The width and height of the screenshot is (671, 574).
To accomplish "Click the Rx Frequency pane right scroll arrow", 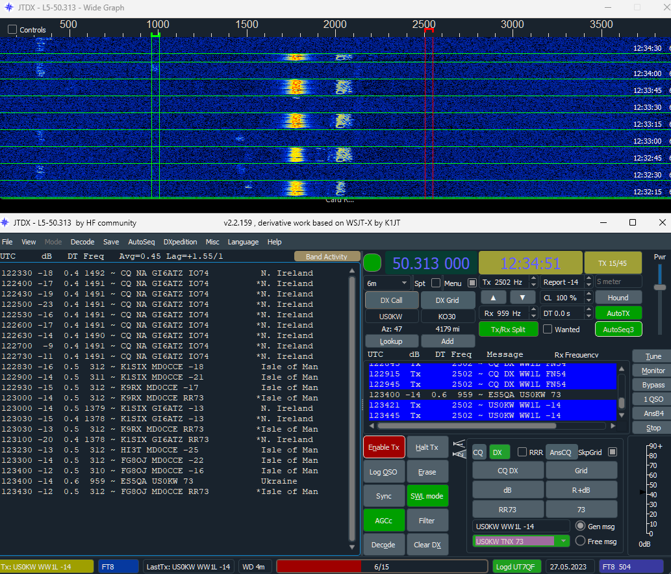I will tap(613, 426).
